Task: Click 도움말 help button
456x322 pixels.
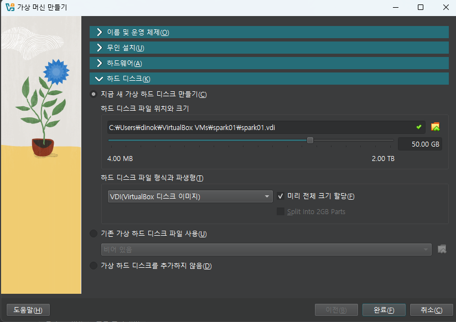Action: (28, 310)
